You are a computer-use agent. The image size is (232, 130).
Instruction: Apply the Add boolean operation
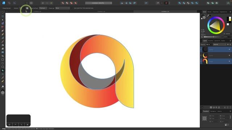click(179, 3)
